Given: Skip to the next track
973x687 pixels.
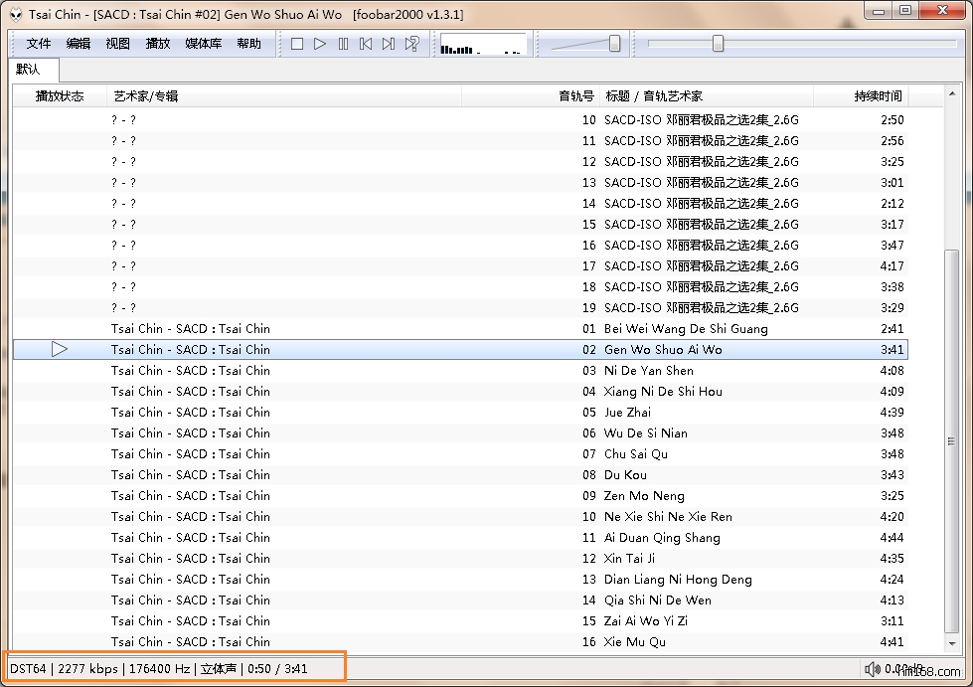Looking at the screenshot, I should 389,44.
